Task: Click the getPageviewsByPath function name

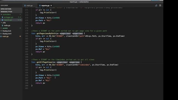Action: pos(46,33)
